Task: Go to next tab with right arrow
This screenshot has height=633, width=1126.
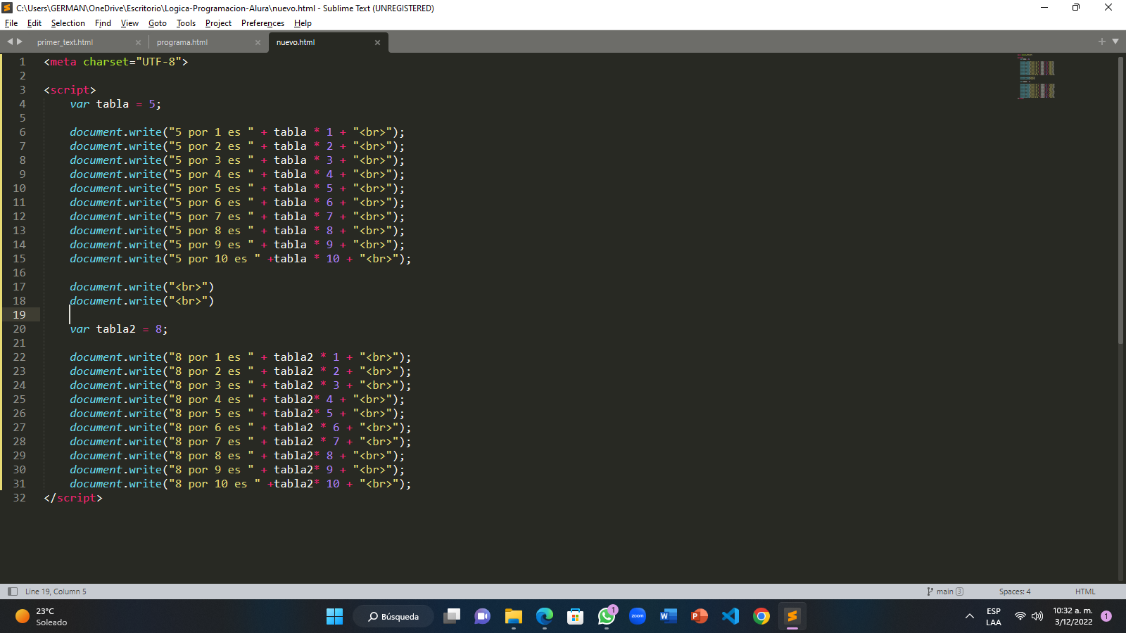Action: pos(20,41)
